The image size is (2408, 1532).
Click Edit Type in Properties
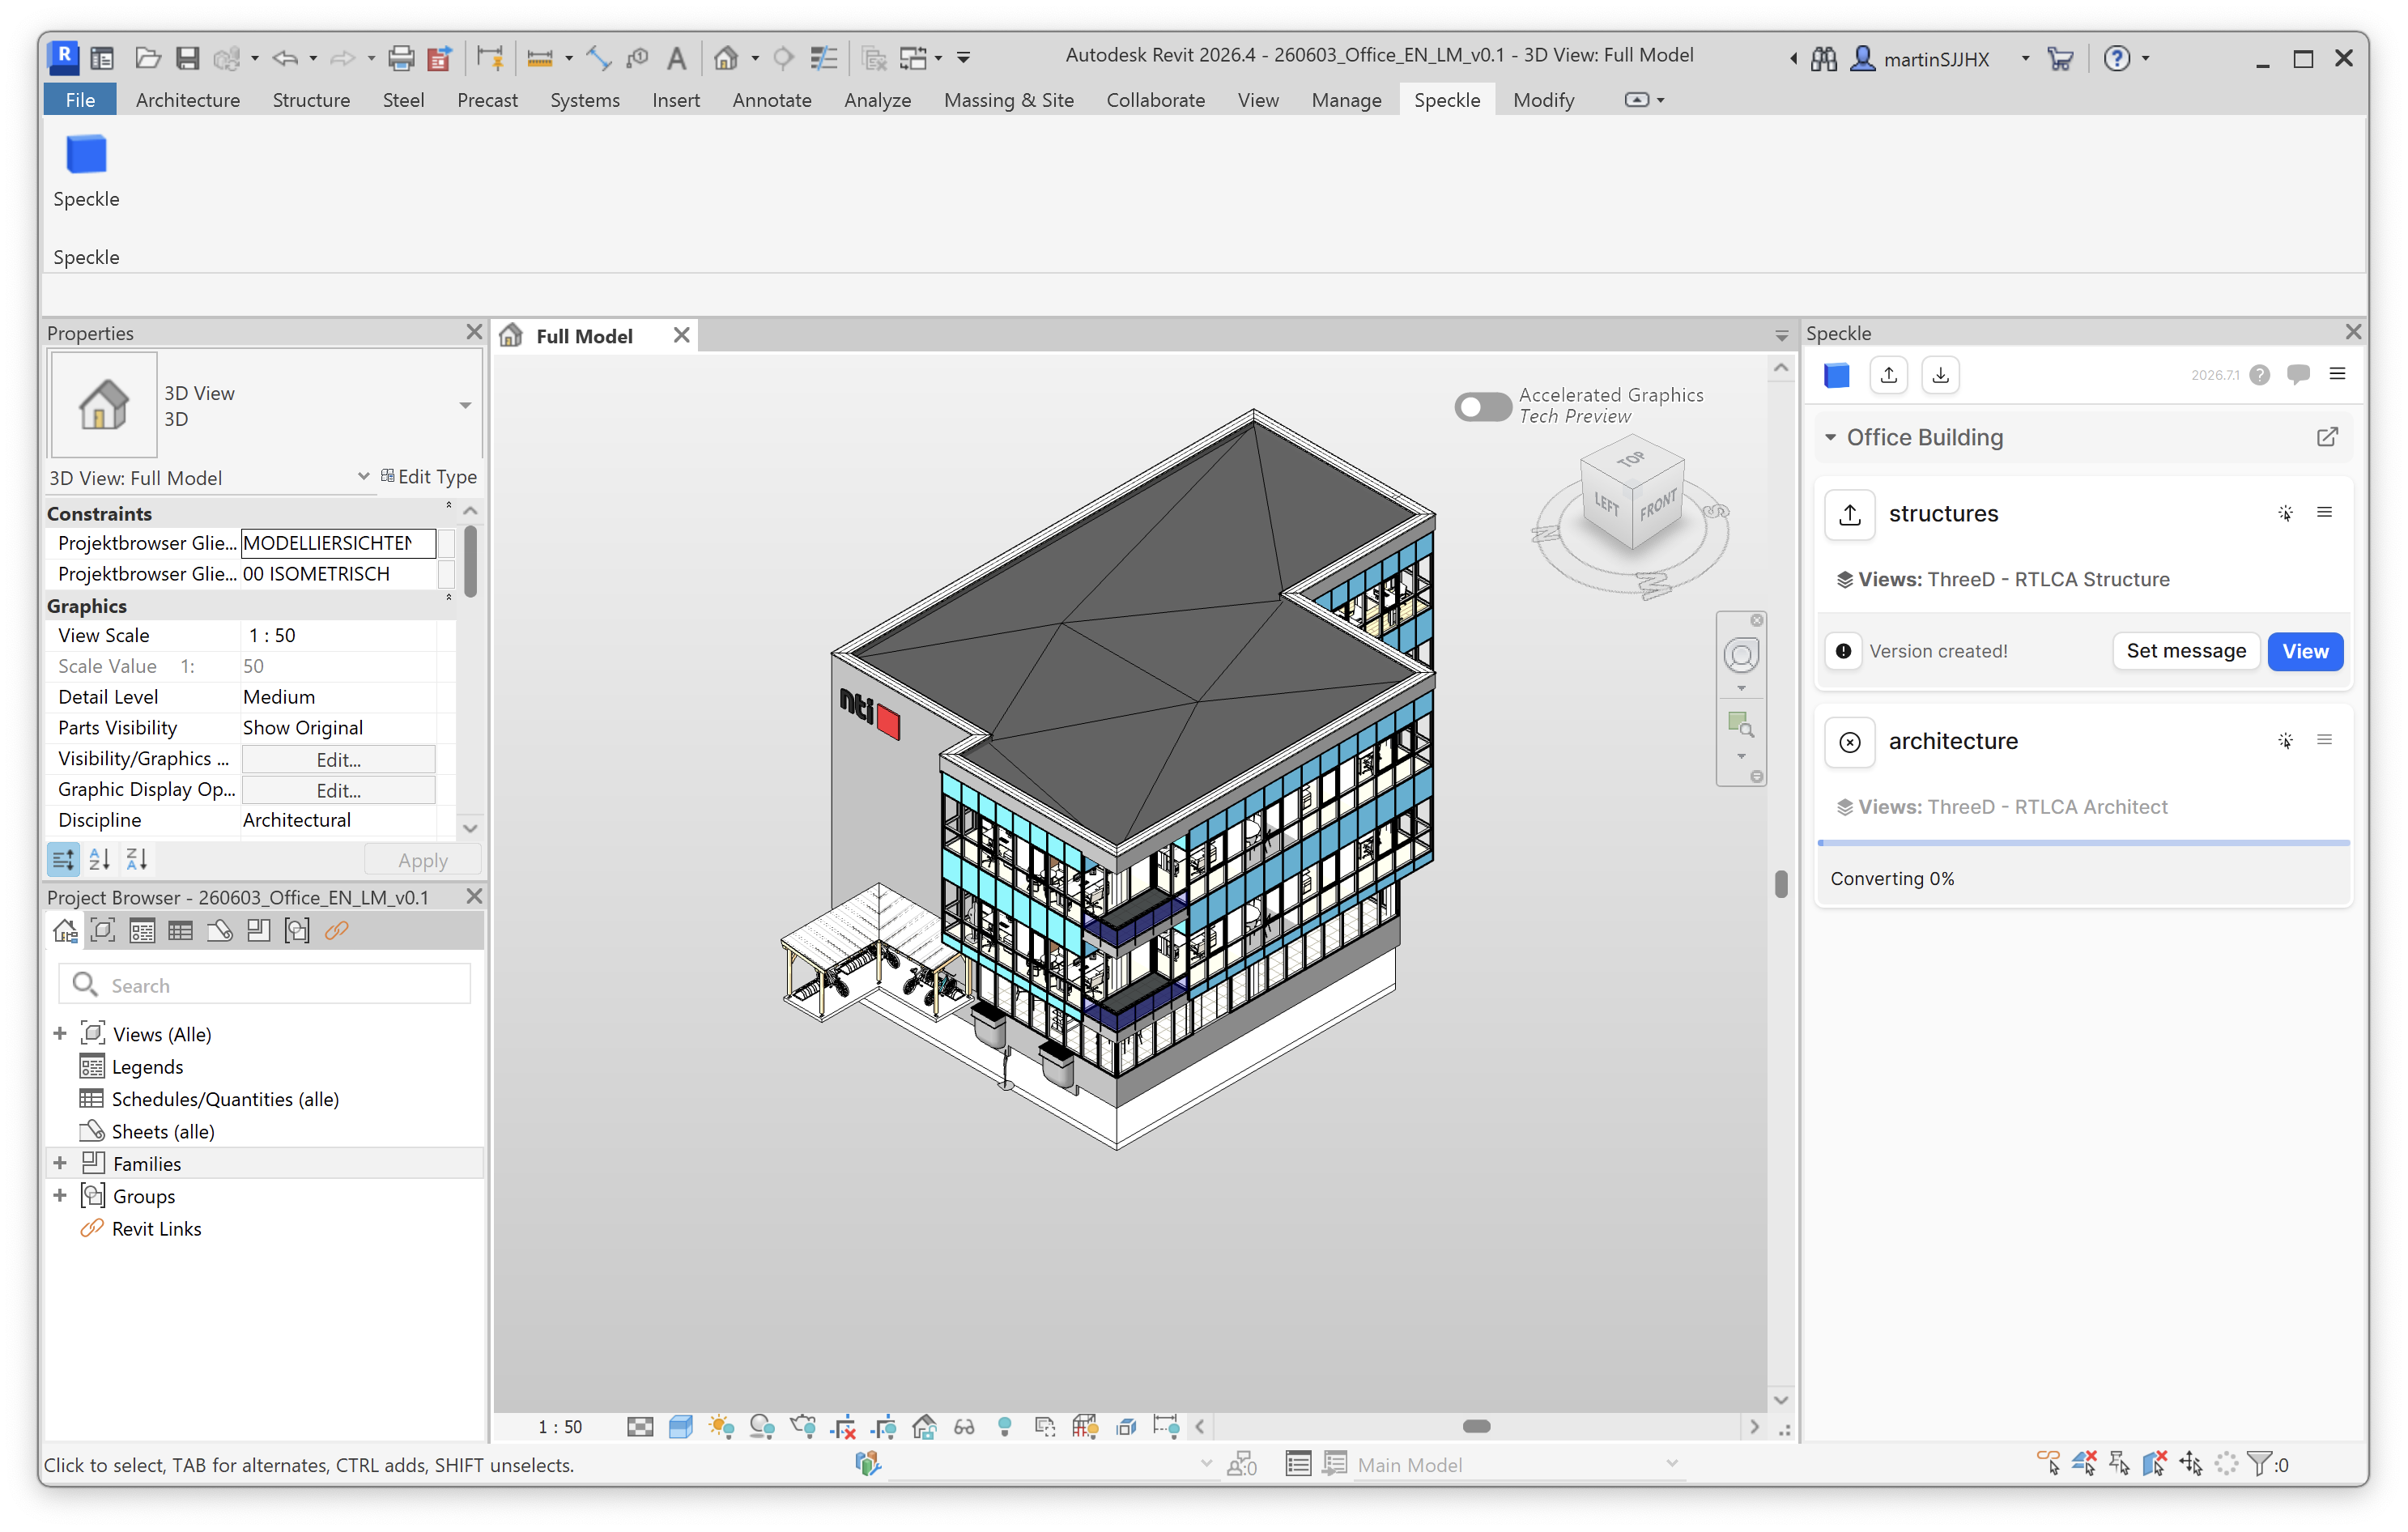pos(428,477)
